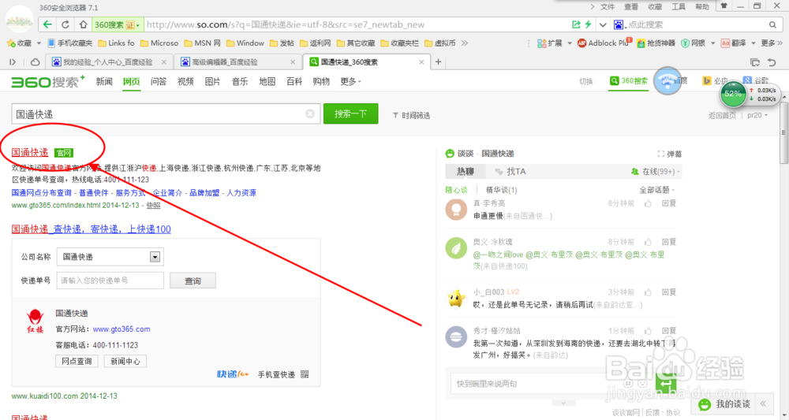Open the 查看 menu
The width and height of the screenshot is (789, 420).
[x=631, y=6]
